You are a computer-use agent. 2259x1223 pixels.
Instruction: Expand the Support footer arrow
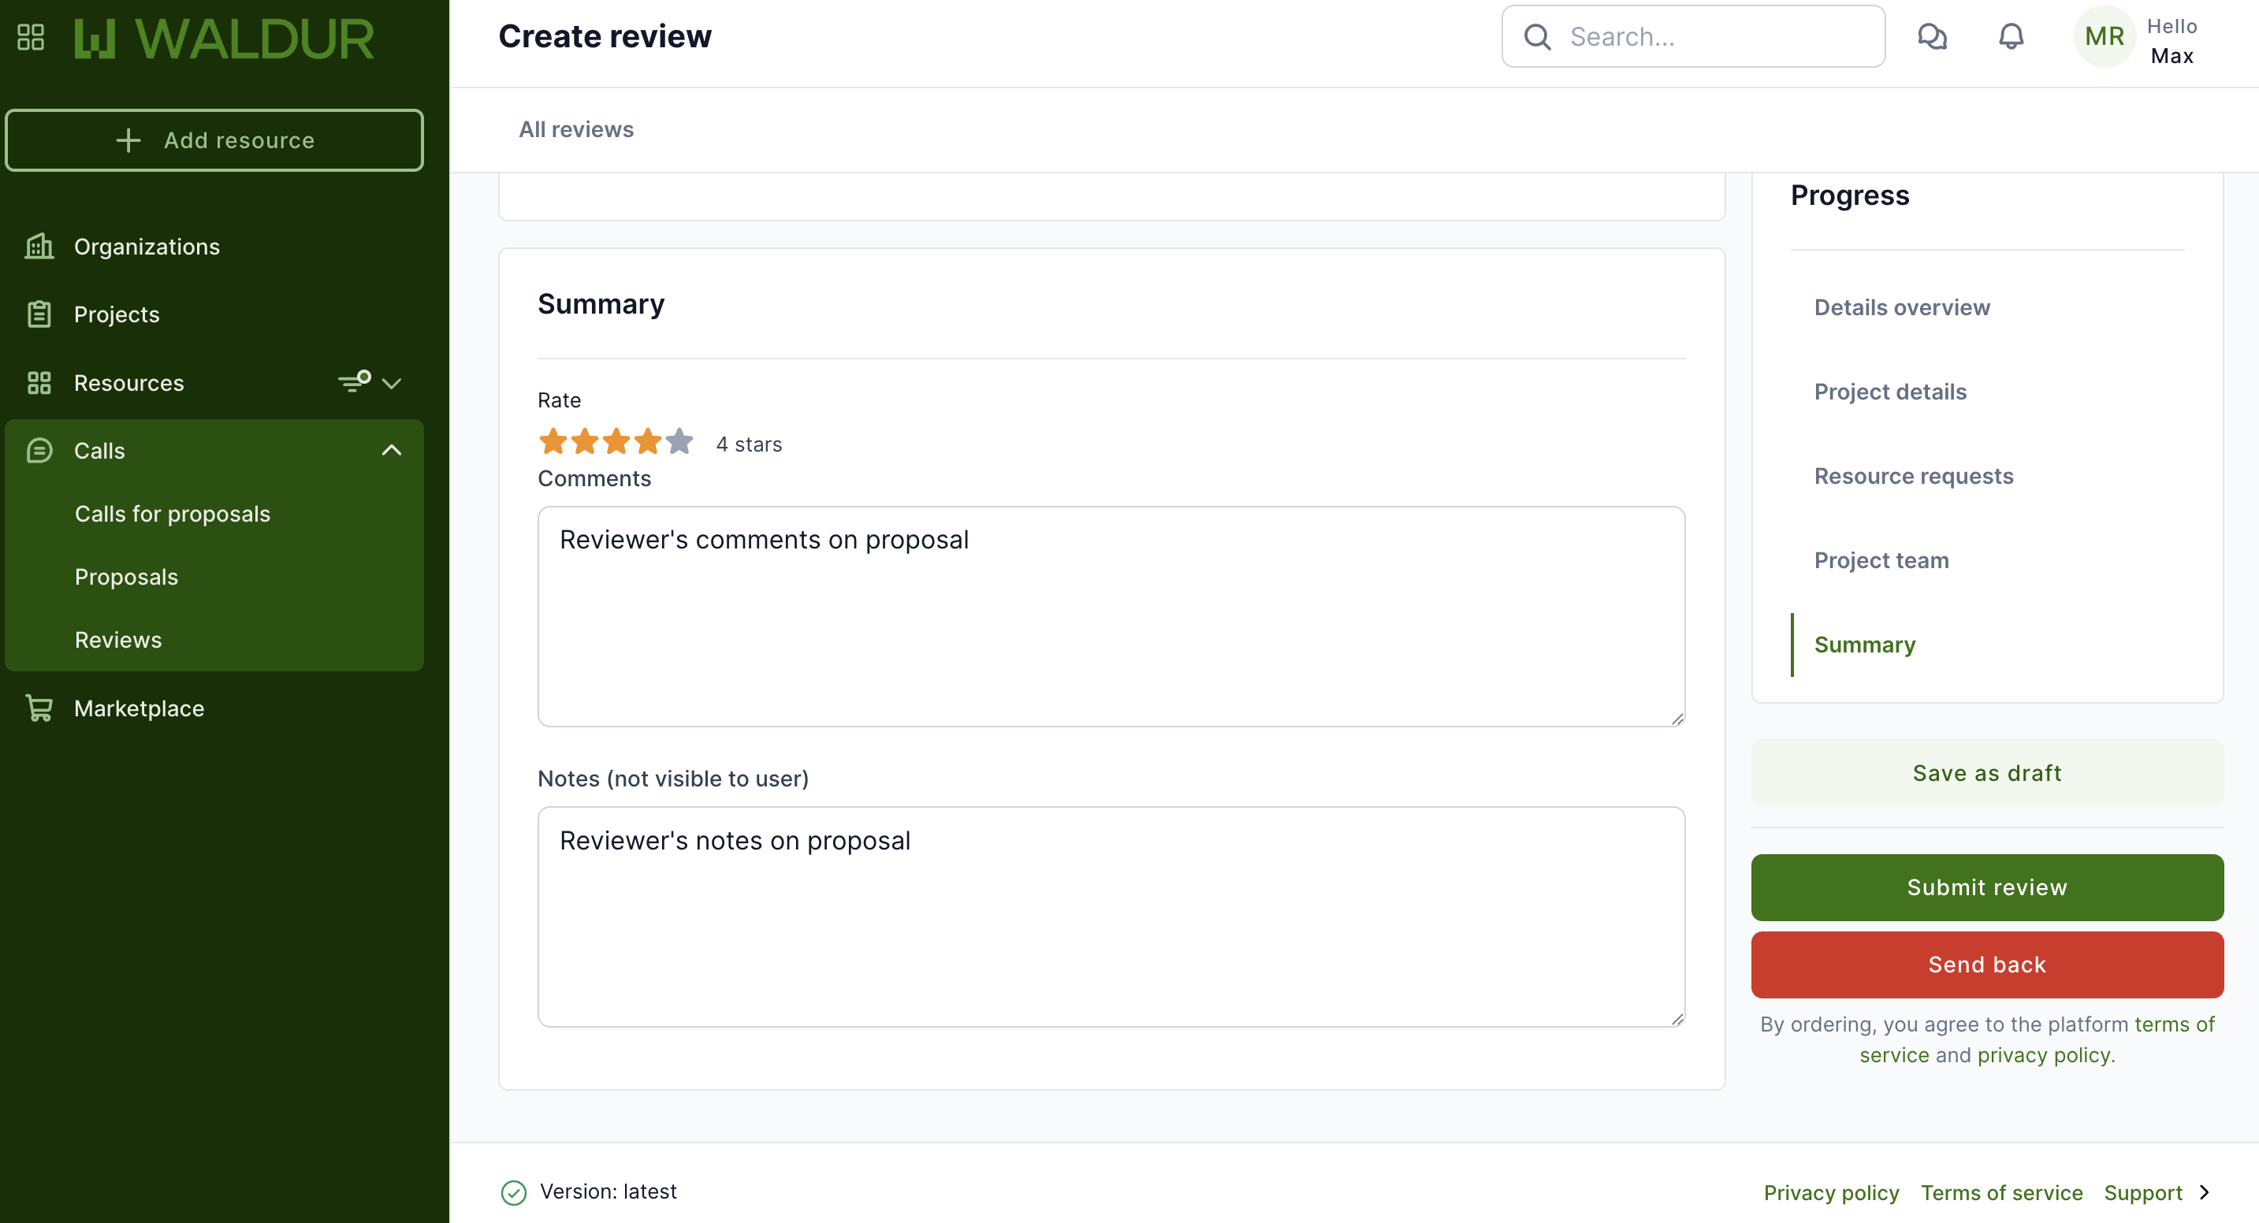coord(2205,1192)
